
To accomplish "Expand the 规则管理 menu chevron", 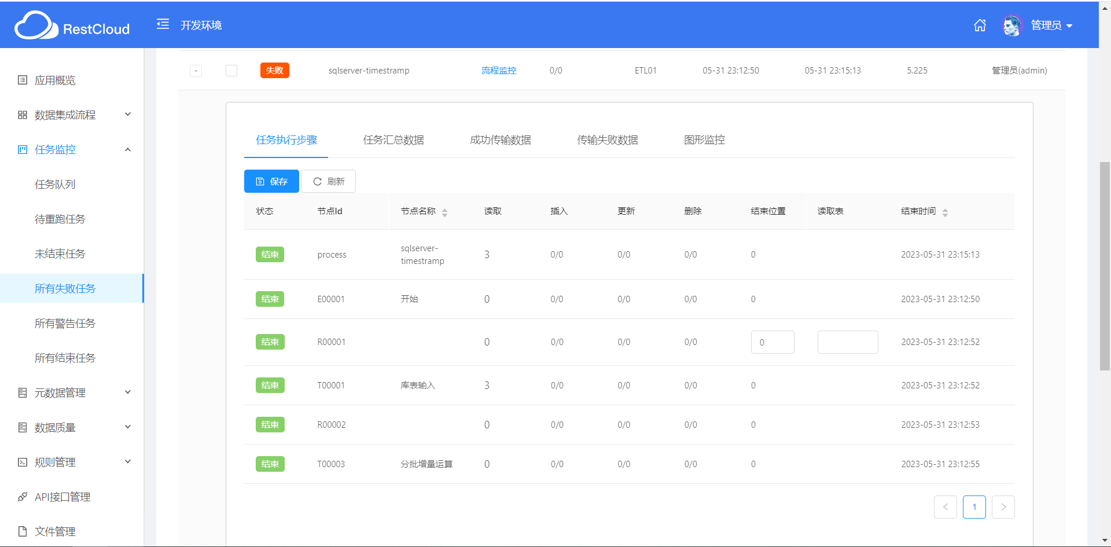I will (128, 462).
